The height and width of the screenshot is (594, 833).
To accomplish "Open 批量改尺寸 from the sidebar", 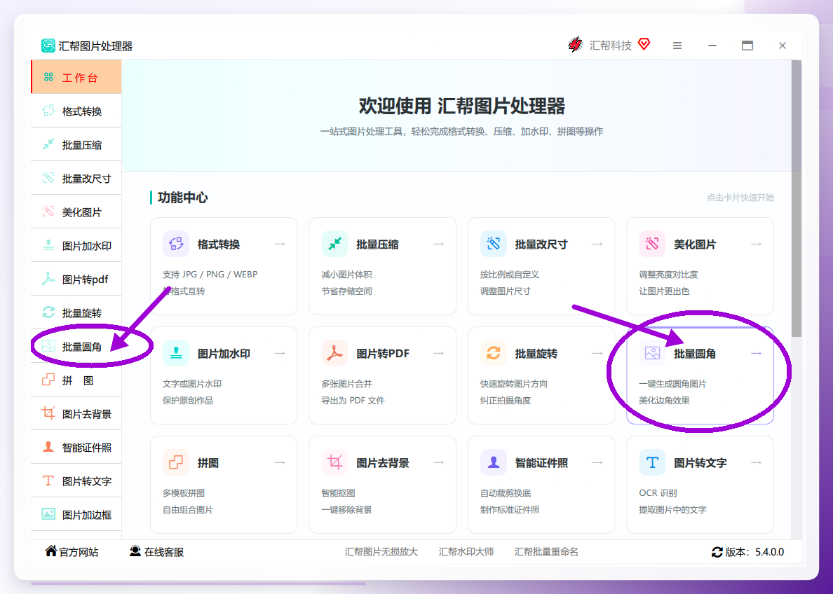I will tap(76, 179).
